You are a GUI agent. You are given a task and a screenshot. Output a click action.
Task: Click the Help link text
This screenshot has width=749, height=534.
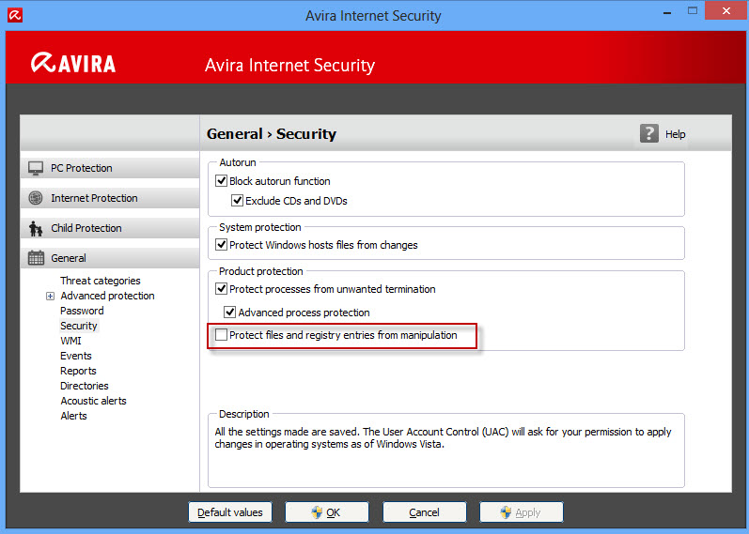click(676, 134)
